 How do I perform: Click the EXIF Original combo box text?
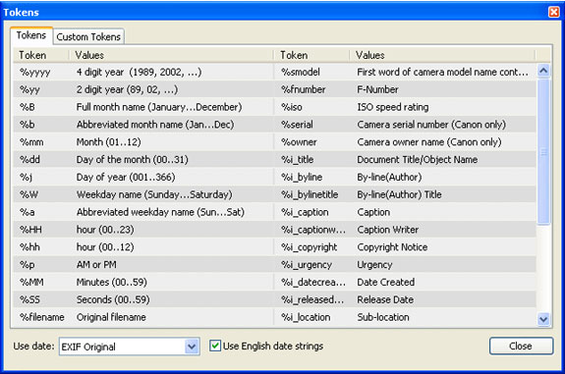[88, 347]
